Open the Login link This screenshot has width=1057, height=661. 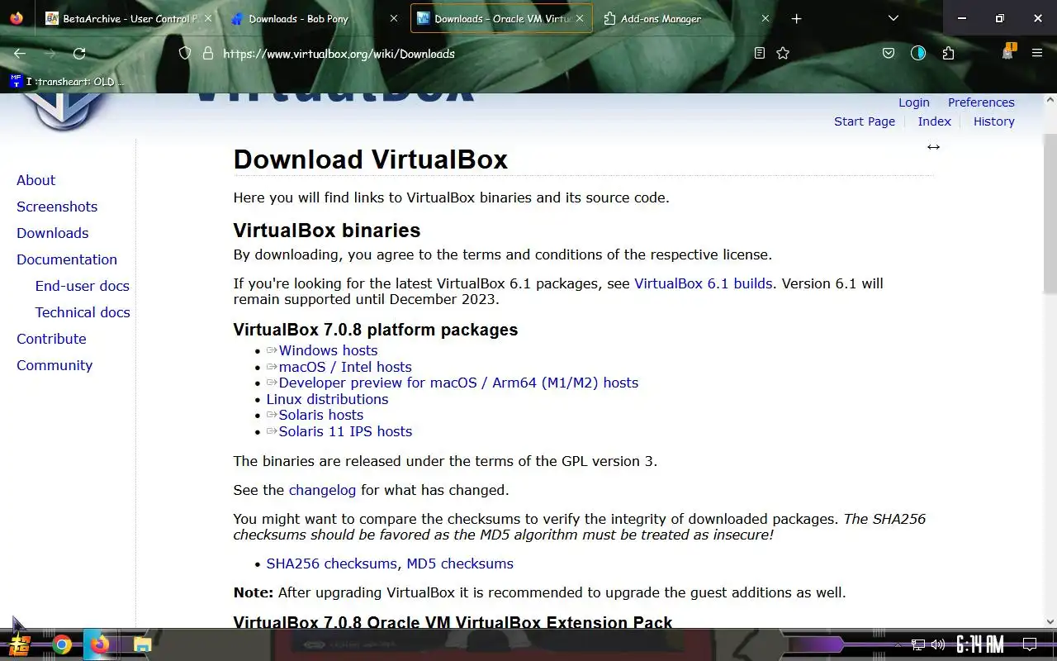coord(914,102)
